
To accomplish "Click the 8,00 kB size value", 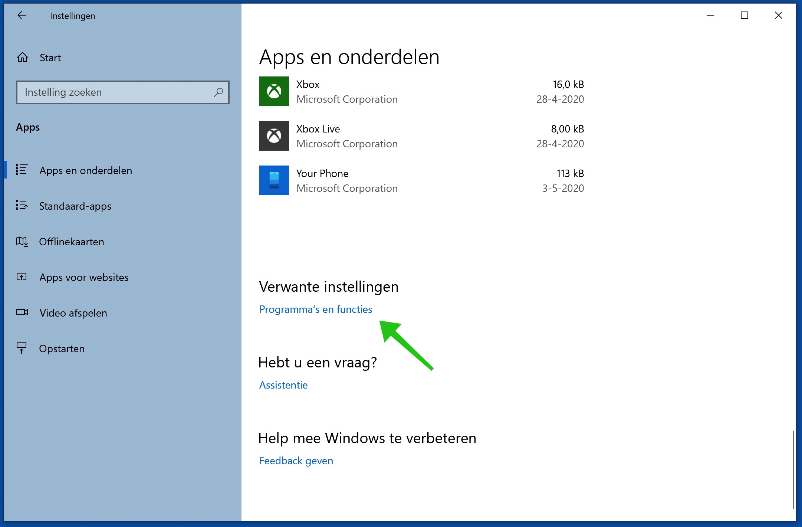I will [567, 129].
